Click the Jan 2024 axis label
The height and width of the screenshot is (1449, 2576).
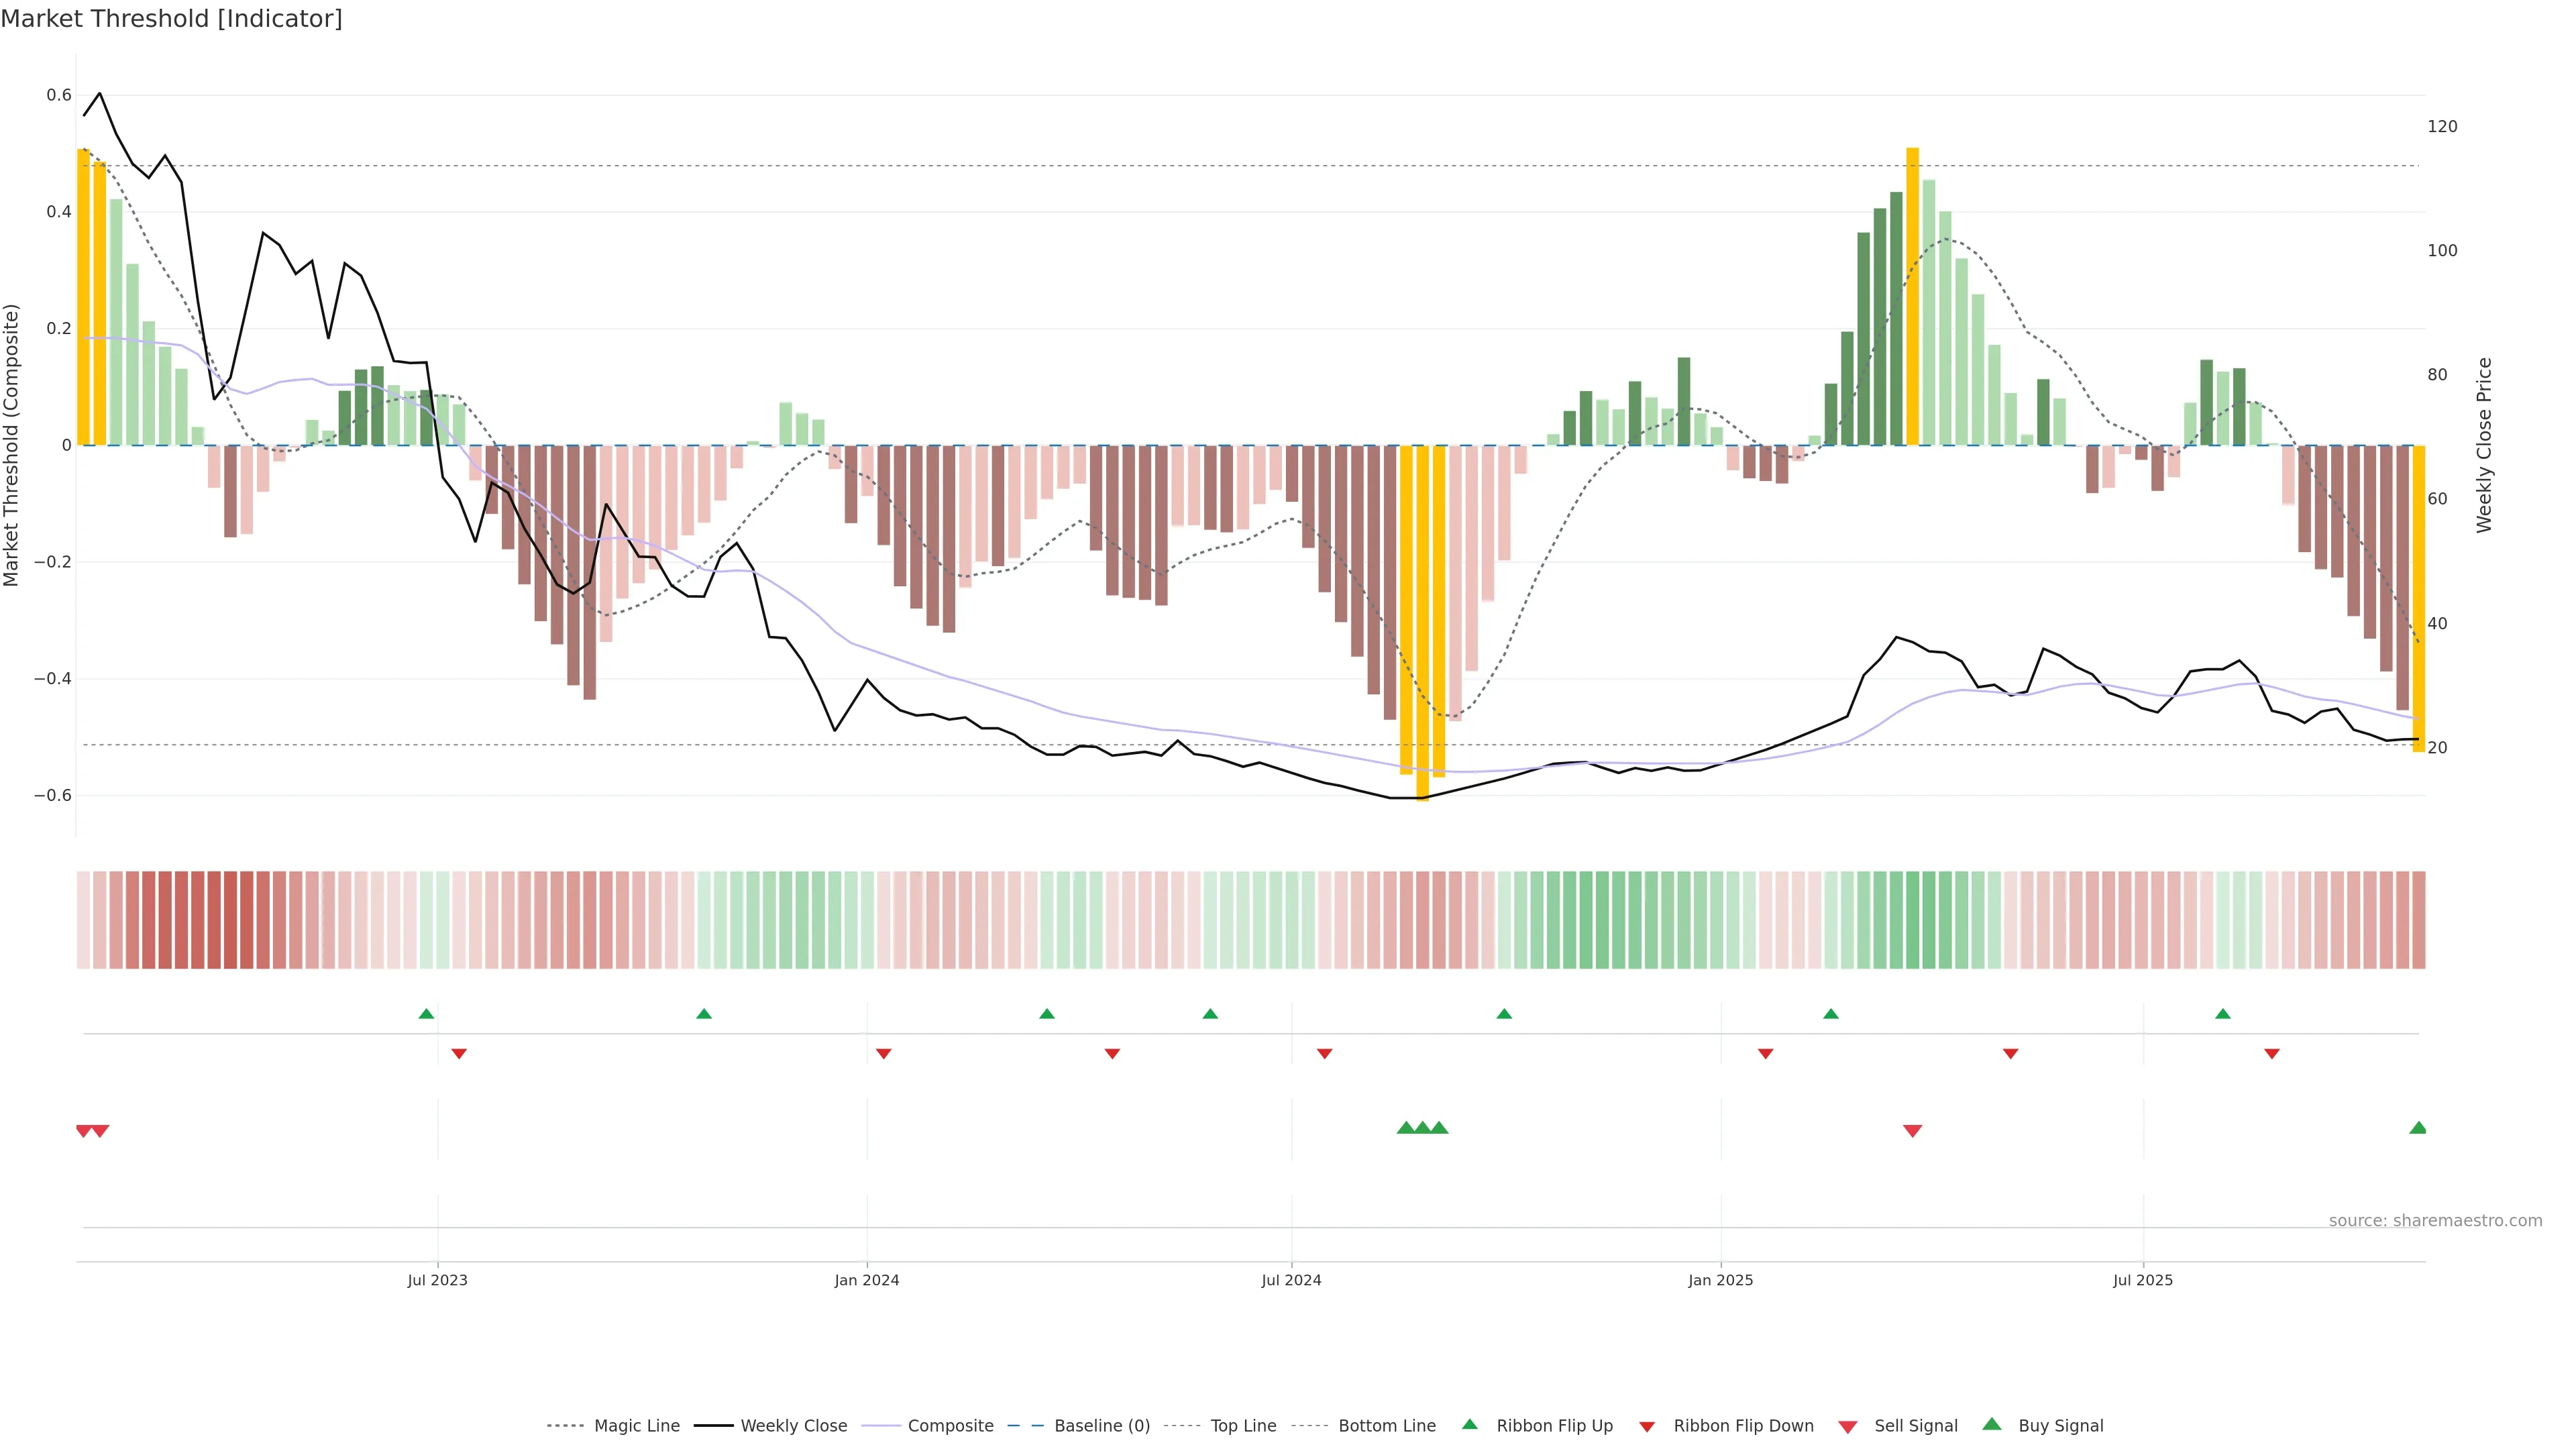coord(867,1280)
